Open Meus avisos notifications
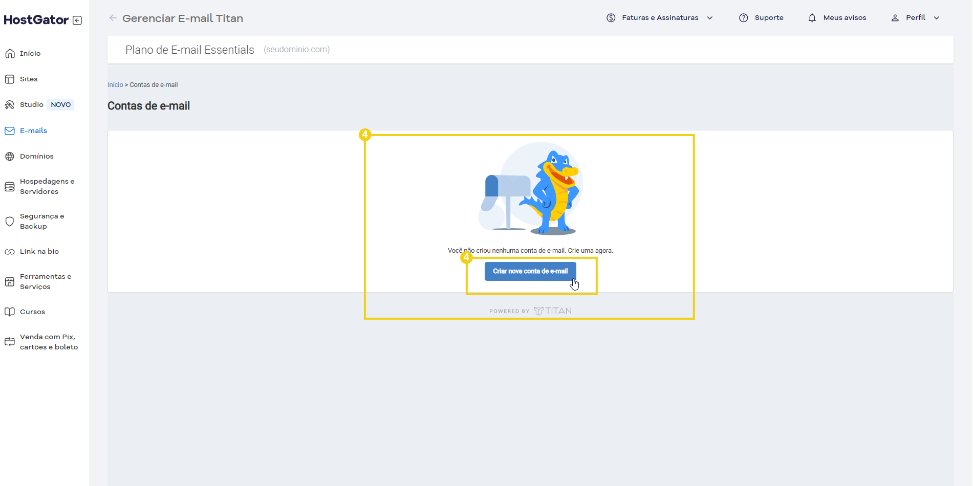973x486 pixels. 845,18
